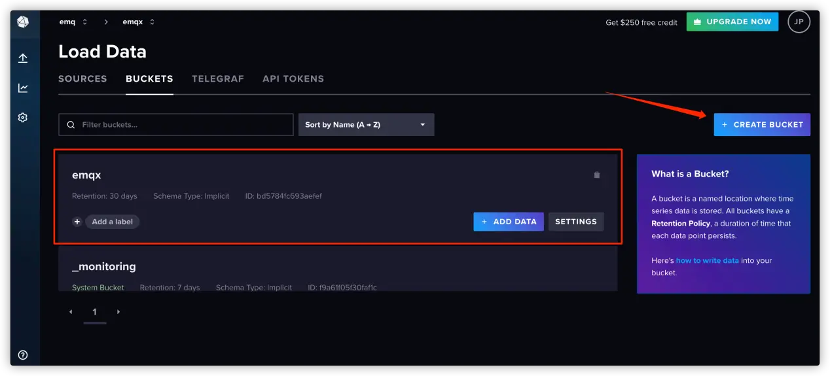
Task: Open the Help question mark icon
Action: [23, 356]
